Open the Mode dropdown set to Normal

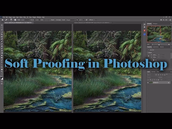[25, 20]
